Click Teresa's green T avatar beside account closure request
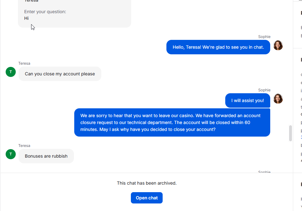Screen dimensions: 302x211 [x=11, y=72]
